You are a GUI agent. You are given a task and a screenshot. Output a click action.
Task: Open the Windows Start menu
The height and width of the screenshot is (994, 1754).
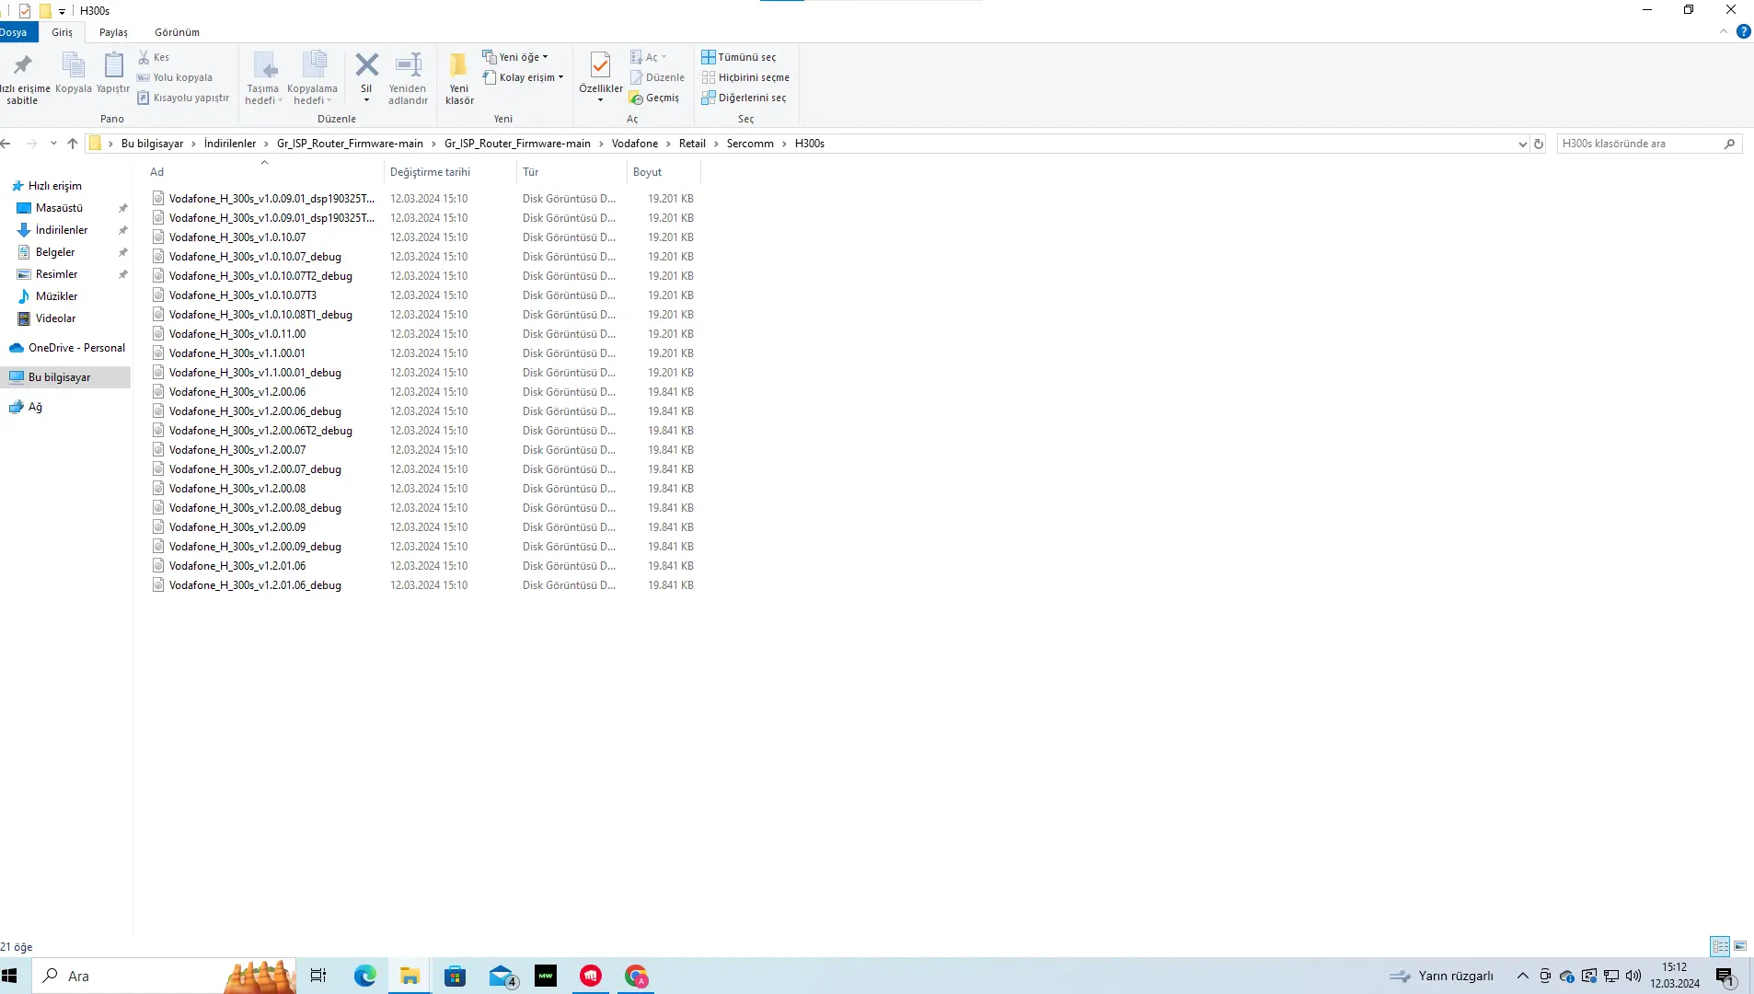pyautogui.click(x=10, y=976)
